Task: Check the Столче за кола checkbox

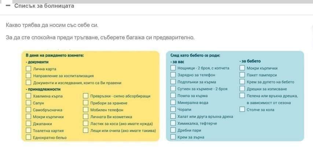Action: pos(242,109)
